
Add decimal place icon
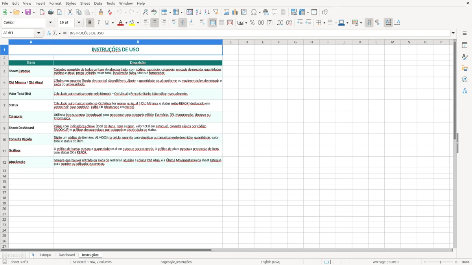point(280,23)
